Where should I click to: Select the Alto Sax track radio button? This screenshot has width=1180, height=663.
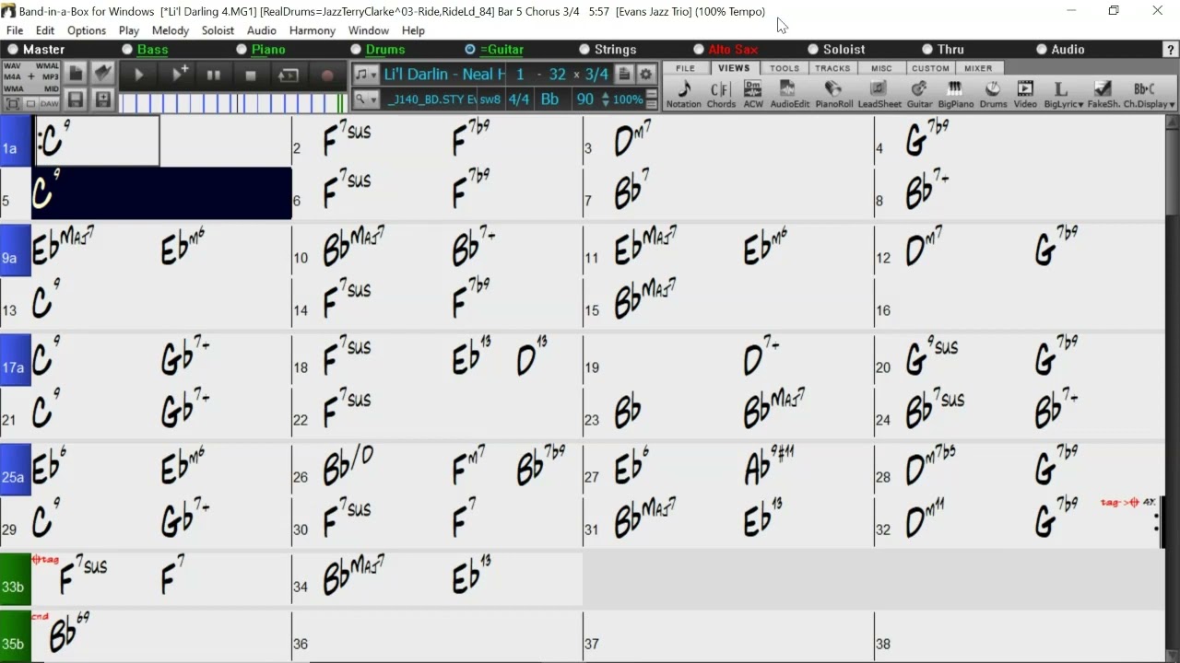point(699,50)
